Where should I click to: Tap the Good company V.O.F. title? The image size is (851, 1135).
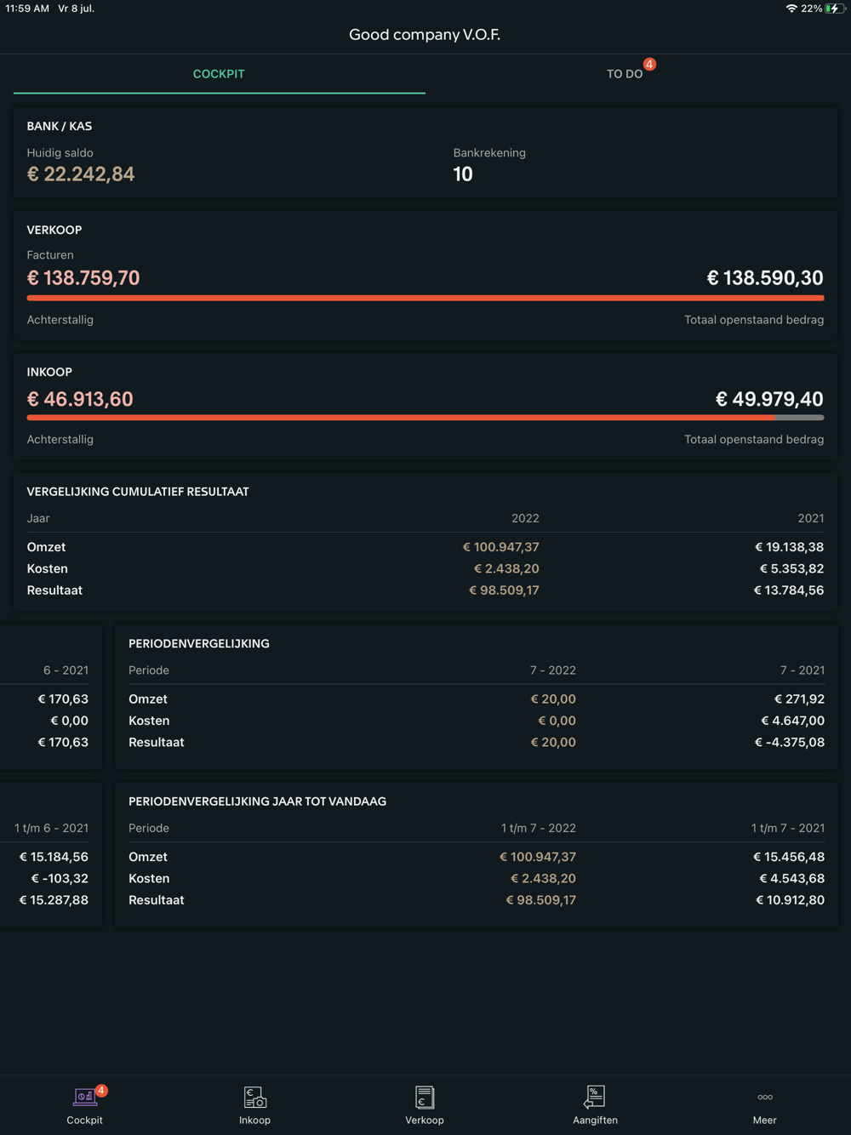point(425,35)
